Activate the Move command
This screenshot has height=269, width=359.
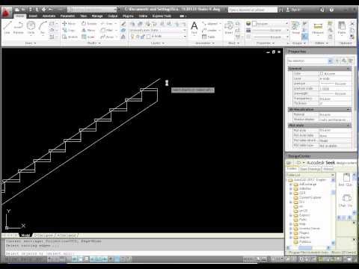(x=69, y=23)
